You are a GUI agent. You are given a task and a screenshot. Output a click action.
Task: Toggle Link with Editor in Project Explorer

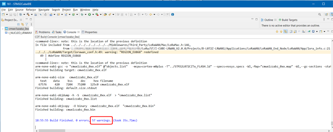[x=23, y=24]
